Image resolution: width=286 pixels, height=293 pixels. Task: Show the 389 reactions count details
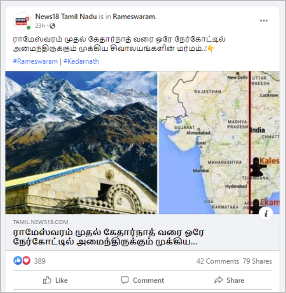pyautogui.click(x=40, y=261)
